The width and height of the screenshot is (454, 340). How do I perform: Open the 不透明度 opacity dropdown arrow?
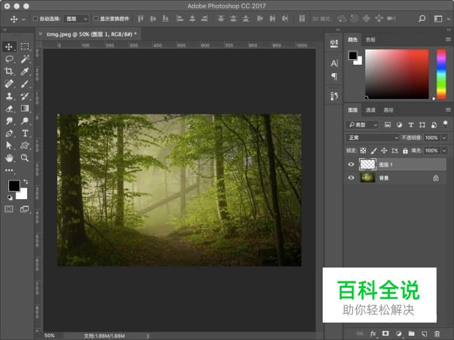click(444, 138)
